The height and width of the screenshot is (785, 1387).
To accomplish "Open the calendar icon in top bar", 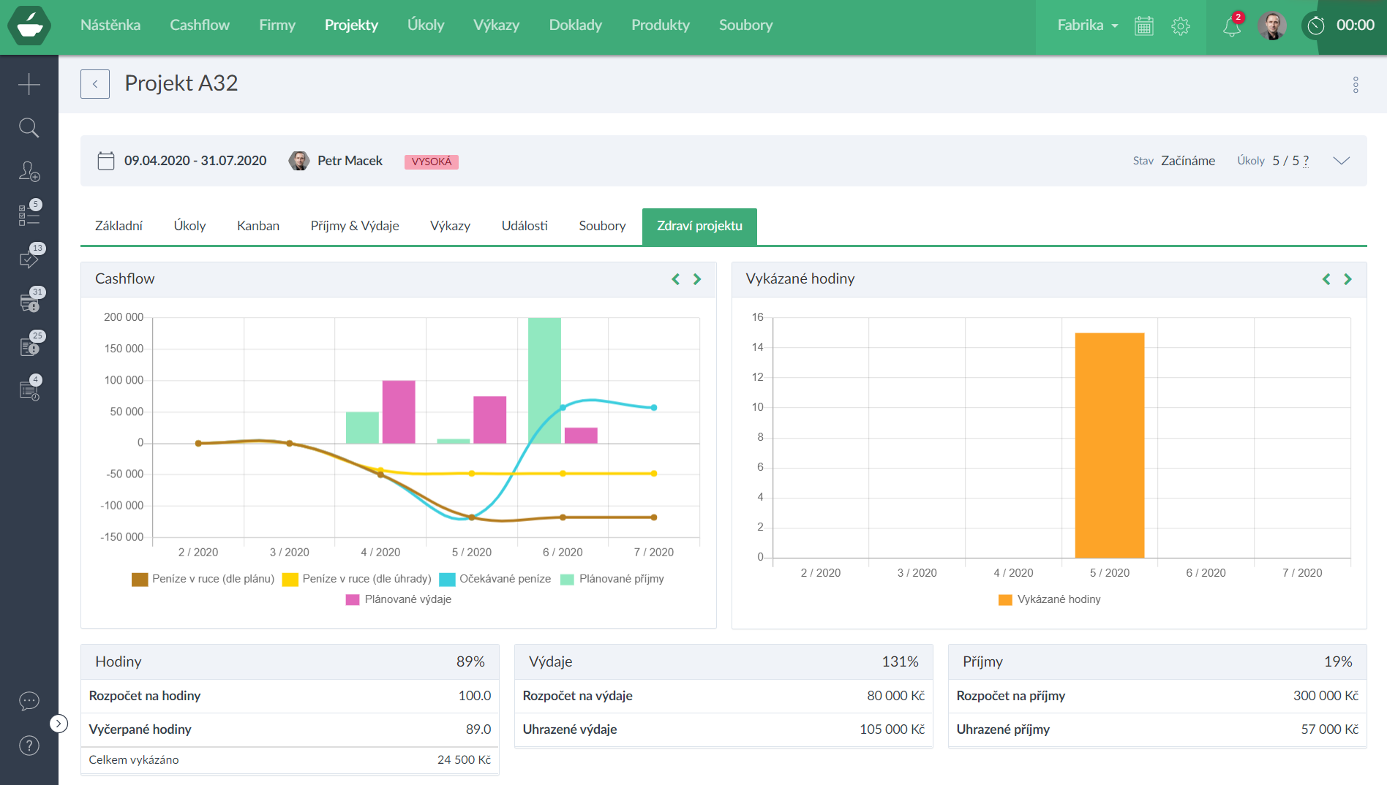I will coord(1144,26).
